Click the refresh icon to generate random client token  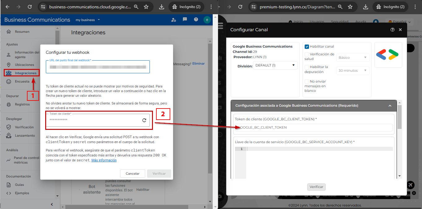(144, 120)
